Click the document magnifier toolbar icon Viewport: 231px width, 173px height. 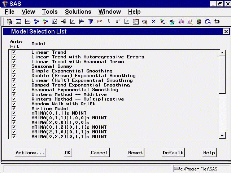190,22
